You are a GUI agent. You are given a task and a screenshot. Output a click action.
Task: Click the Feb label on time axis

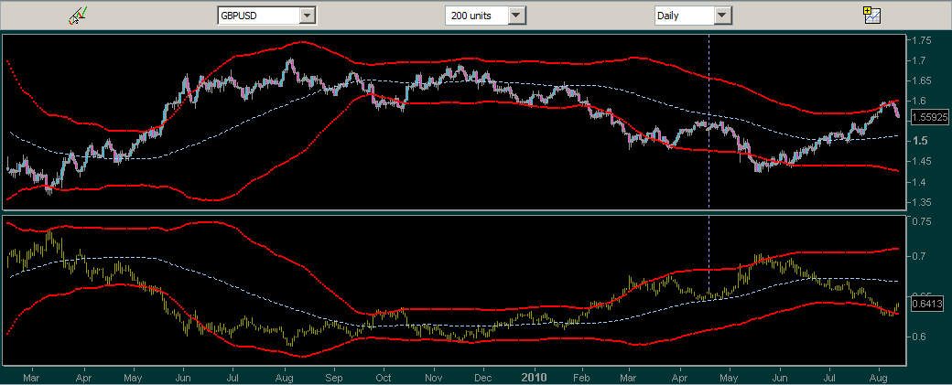coord(579,375)
